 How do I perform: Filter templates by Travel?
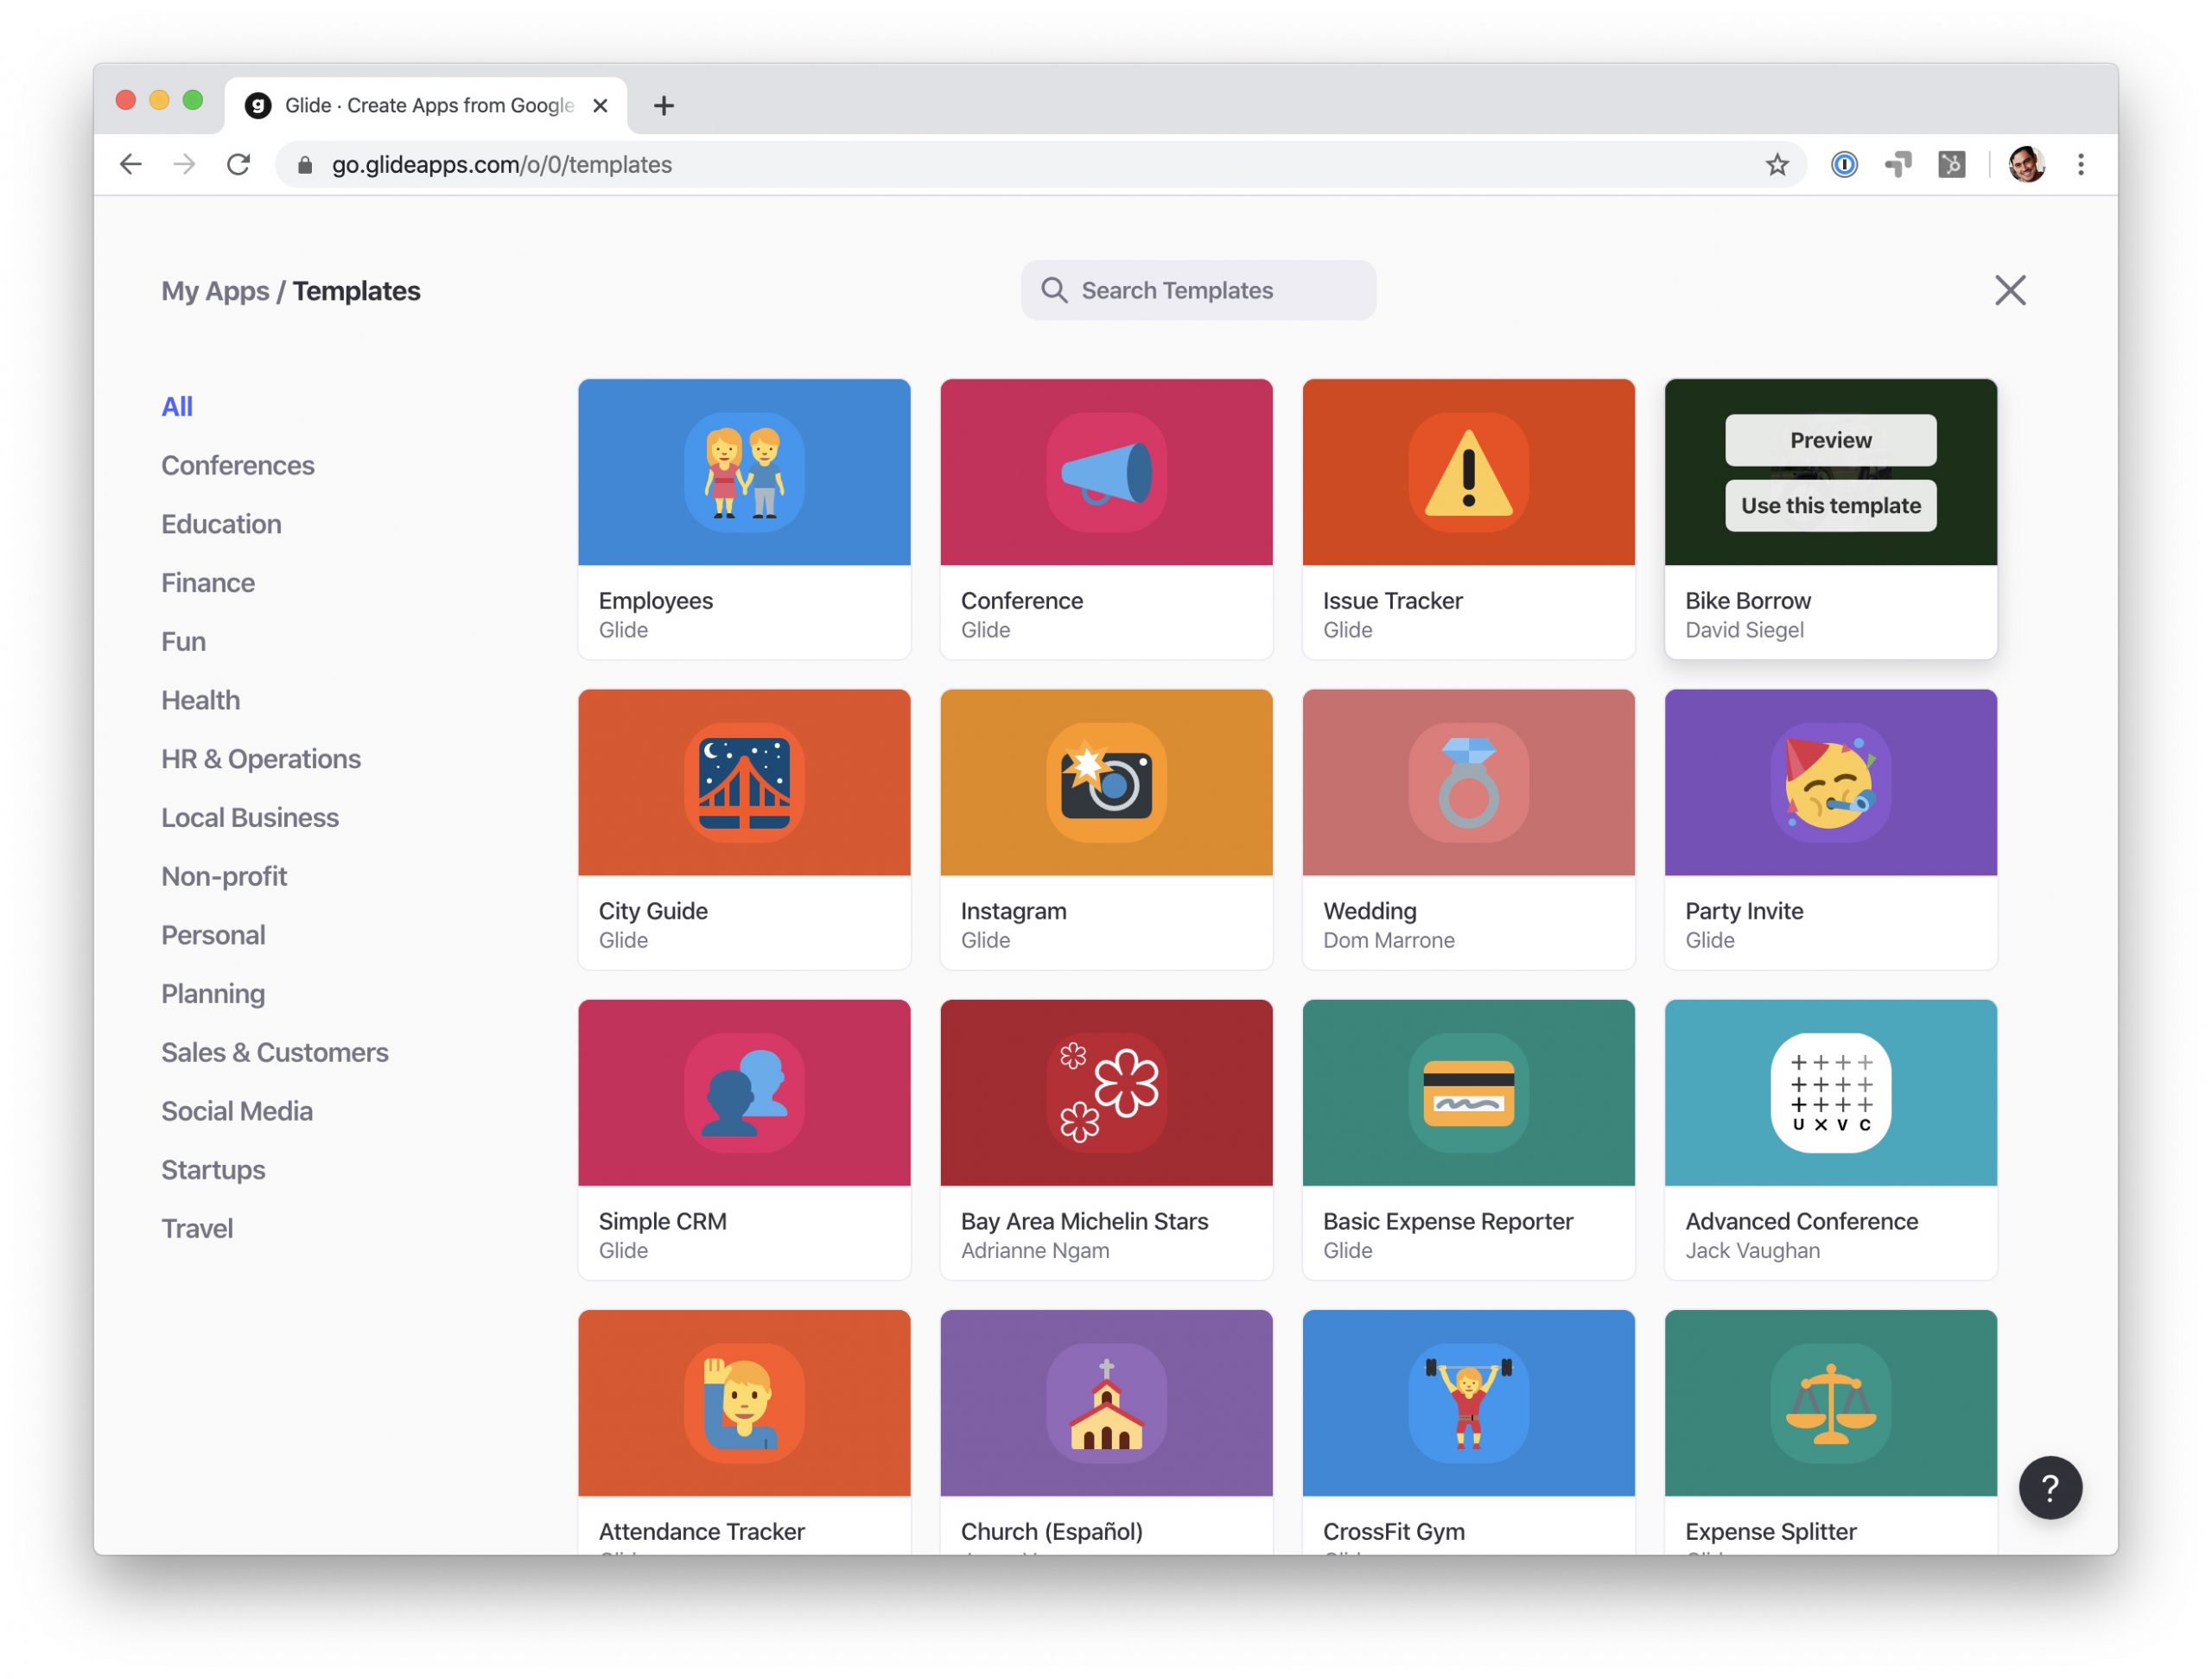(197, 1228)
